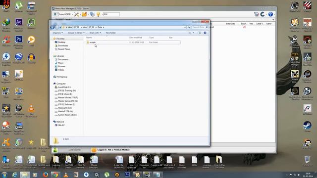Image resolution: width=317 pixels, height=178 pixels.
Task: Click the Back arrow in Explorer window
Action: 53,27
